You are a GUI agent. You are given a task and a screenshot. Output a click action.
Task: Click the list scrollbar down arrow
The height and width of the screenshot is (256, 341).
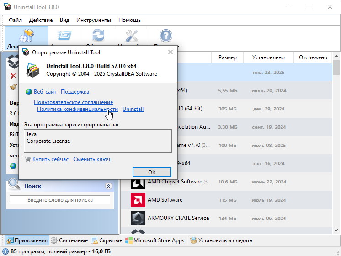[x=336, y=230]
